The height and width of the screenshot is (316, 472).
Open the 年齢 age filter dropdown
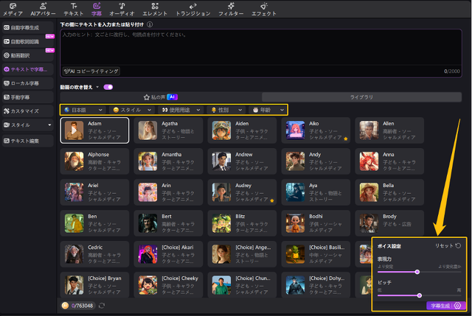[268, 110]
